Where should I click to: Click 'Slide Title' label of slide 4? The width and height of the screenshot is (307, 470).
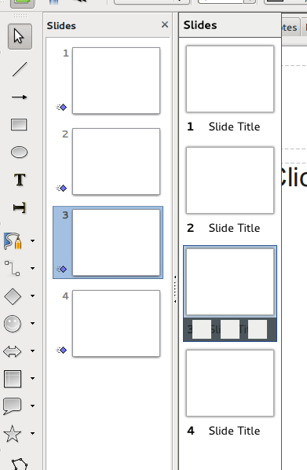tap(234, 431)
